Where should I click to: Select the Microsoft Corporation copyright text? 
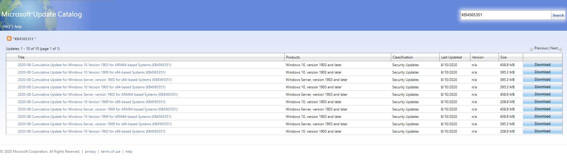click(x=40, y=152)
